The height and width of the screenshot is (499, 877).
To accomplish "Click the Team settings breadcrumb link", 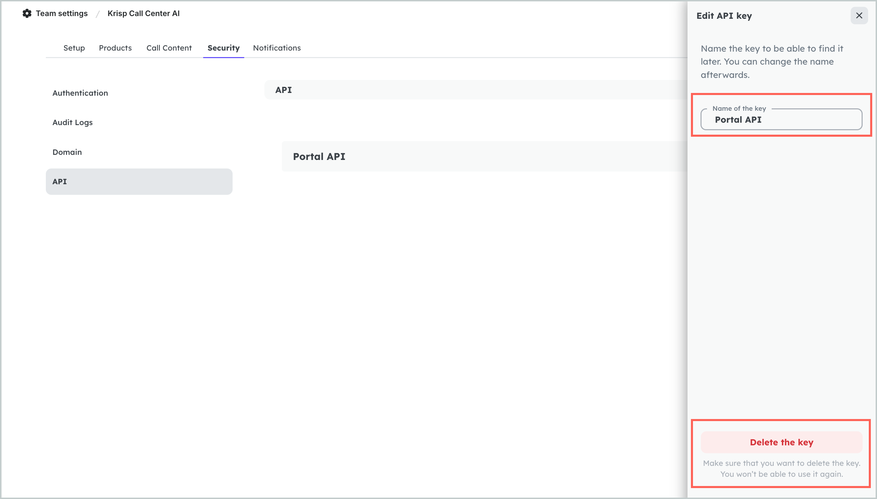I will [x=62, y=13].
